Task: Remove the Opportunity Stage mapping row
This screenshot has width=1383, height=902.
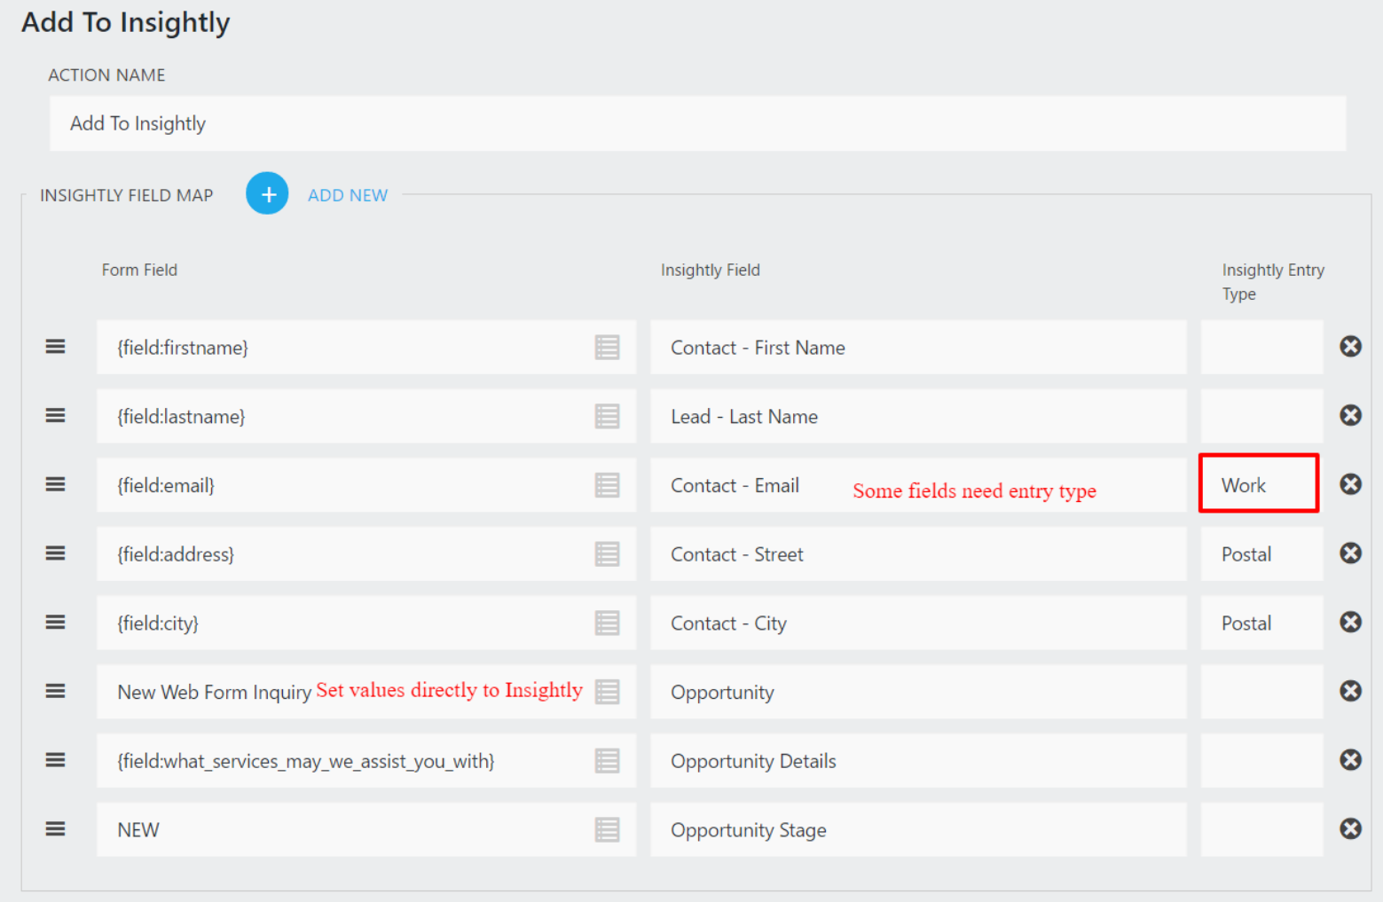Action: point(1350,828)
